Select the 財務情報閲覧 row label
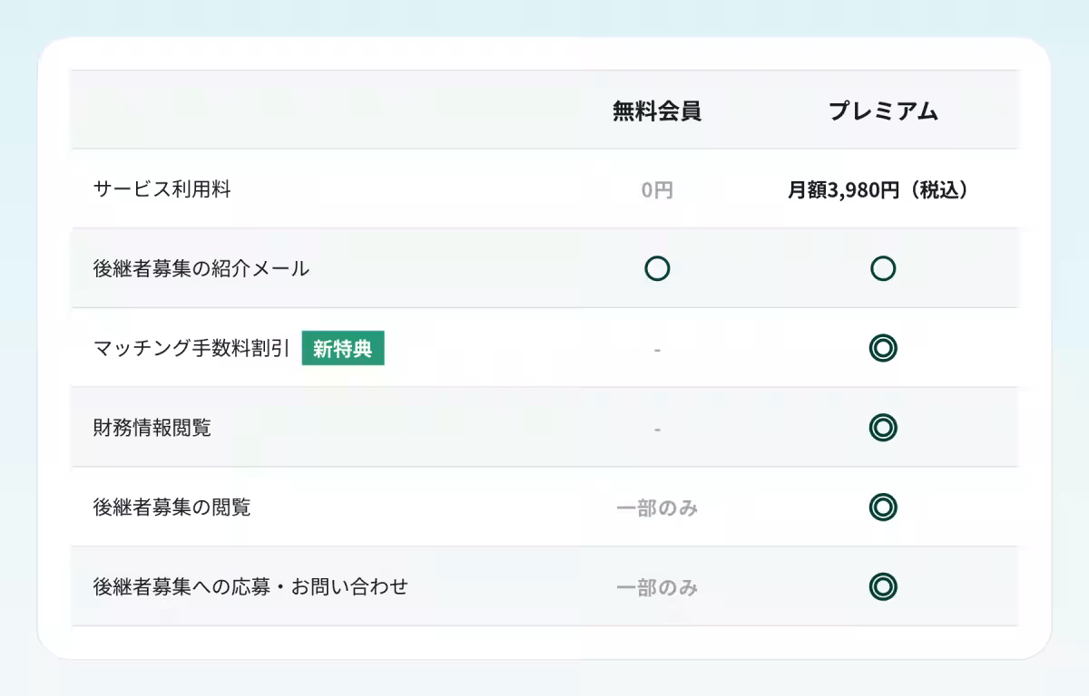This screenshot has width=1089, height=696. [x=152, y=428]
